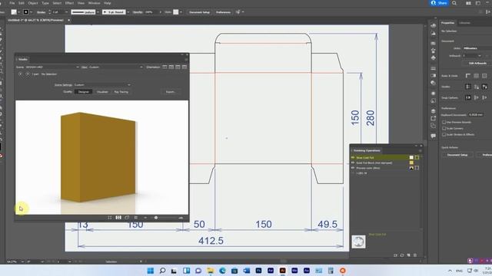492x276 pixels.
Task: Click Document Setup in the control bar
Action: 199,12
